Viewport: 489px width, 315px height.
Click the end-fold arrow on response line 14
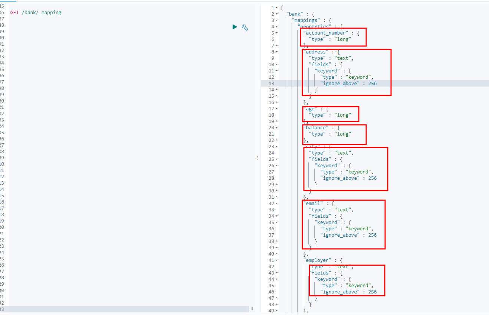(276, 90)
